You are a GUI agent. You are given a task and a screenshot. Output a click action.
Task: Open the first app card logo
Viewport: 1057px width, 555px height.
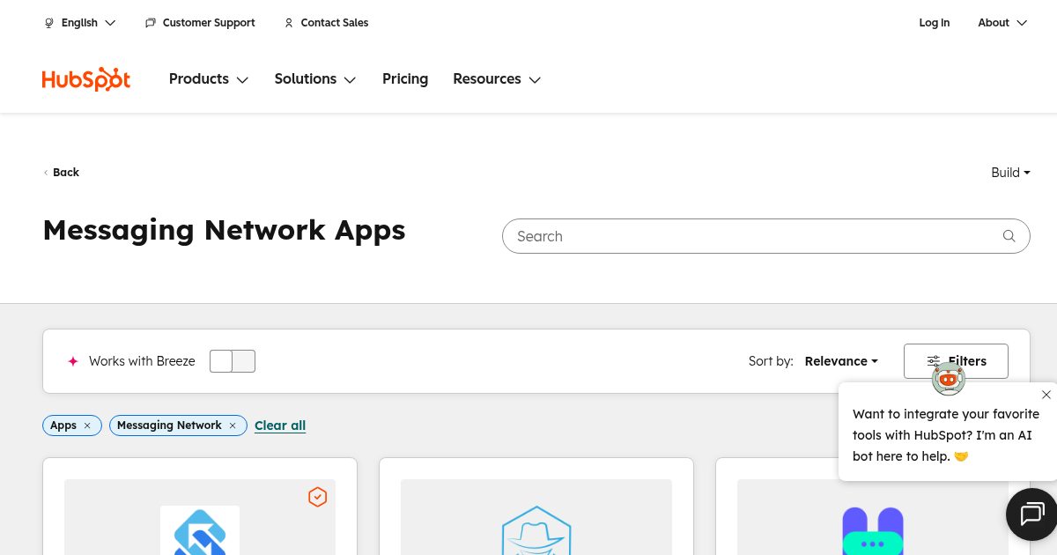[x=200, y=530]
